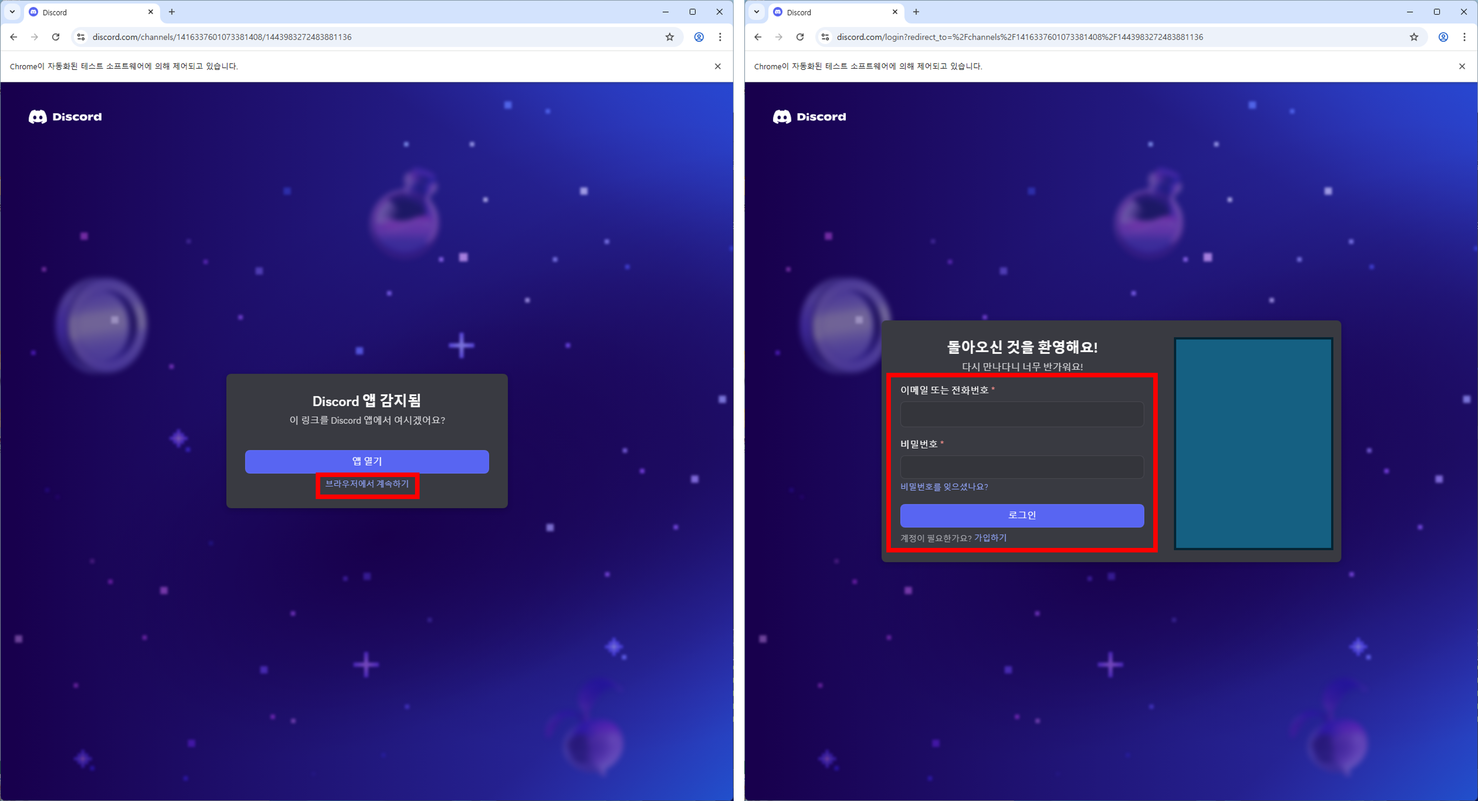
Task: Click the Discord logo in right window
Action: coord(809,117)
